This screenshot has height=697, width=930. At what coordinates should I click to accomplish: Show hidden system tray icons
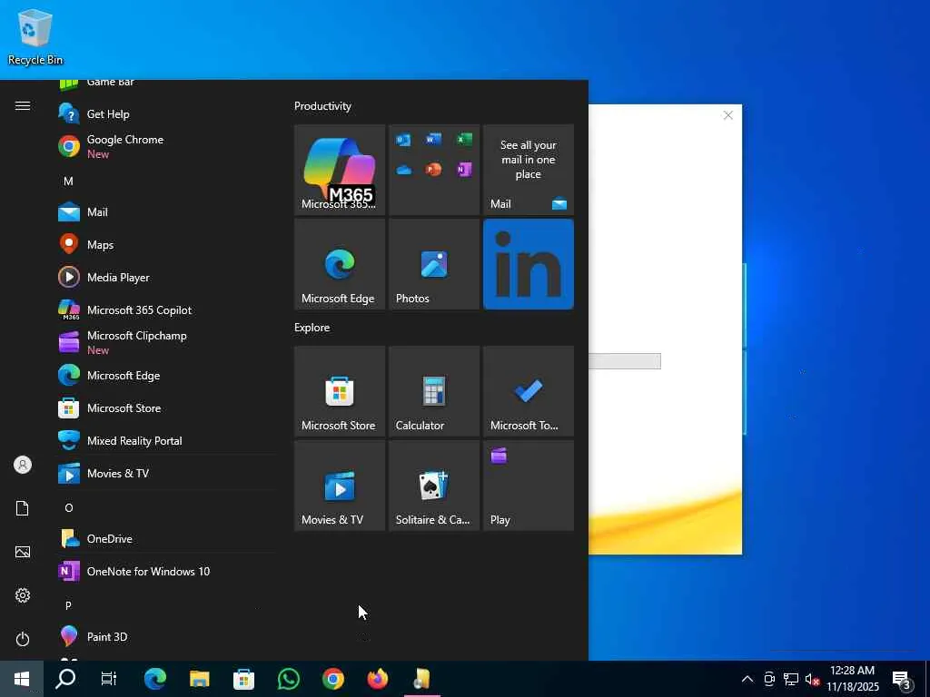pos(747,679)
